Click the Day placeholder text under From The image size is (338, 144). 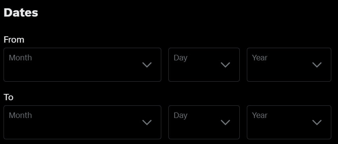point(180,58)
